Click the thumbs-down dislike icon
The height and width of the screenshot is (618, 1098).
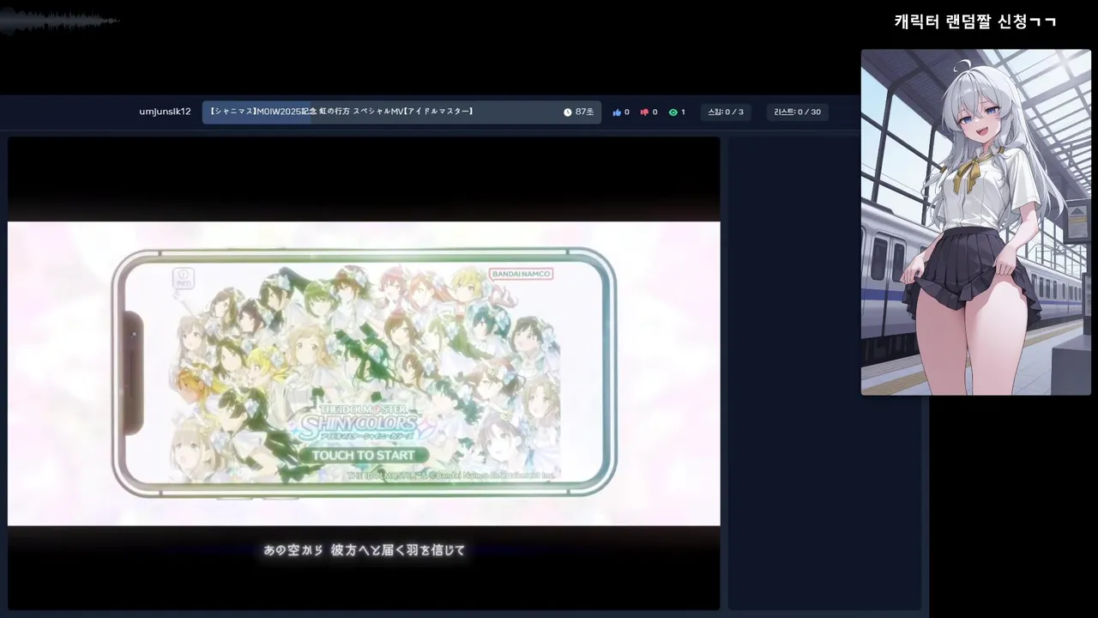tap(644, 112)
